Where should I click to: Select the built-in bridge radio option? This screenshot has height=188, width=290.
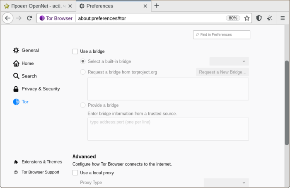click(83, 61)
